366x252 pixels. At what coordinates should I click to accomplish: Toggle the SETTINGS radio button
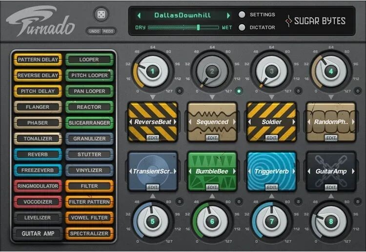[242, 15]
